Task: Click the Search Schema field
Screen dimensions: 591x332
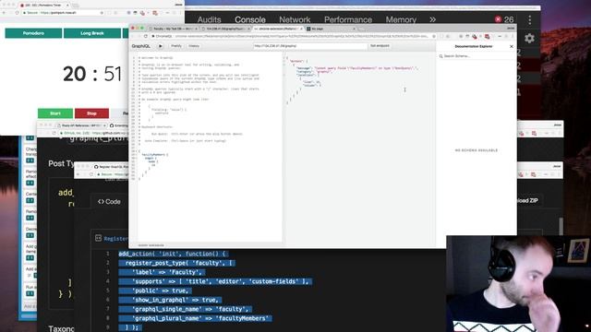Action: click(476, 56)
